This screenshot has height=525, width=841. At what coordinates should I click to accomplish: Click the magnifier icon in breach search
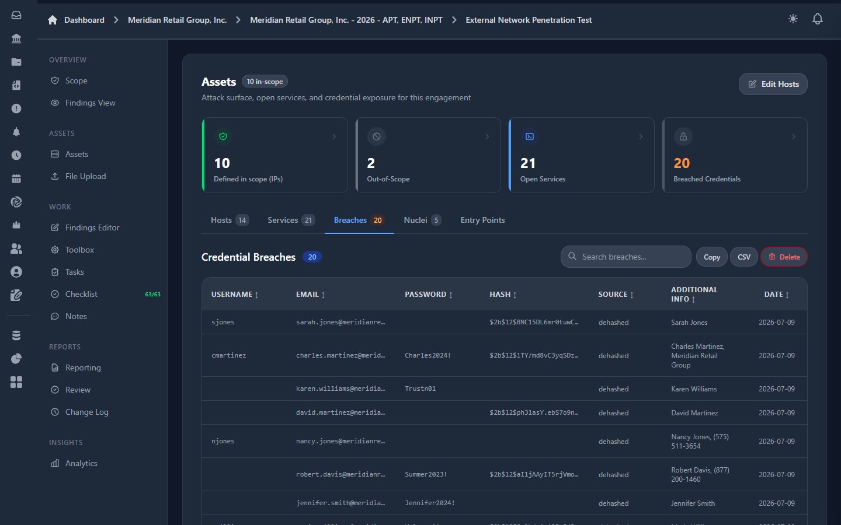572,256
